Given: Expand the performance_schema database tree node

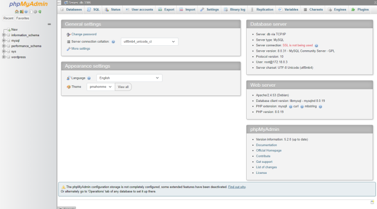Looking at the screenshot, I should click(4, 46).
